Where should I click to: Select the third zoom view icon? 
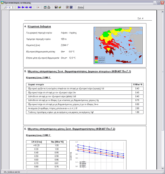12,7
